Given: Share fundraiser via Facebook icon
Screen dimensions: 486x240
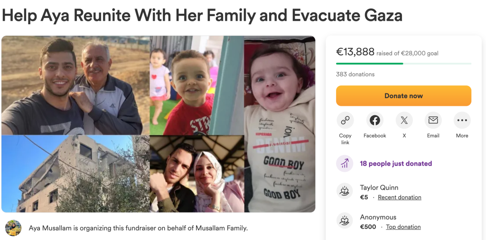Looking at the screenshot, I should click(x=374, y=120).
